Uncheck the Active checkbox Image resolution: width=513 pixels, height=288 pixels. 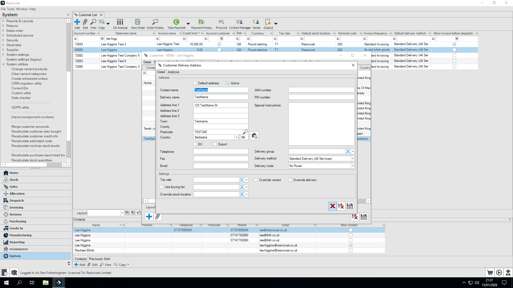pos(228,83)
